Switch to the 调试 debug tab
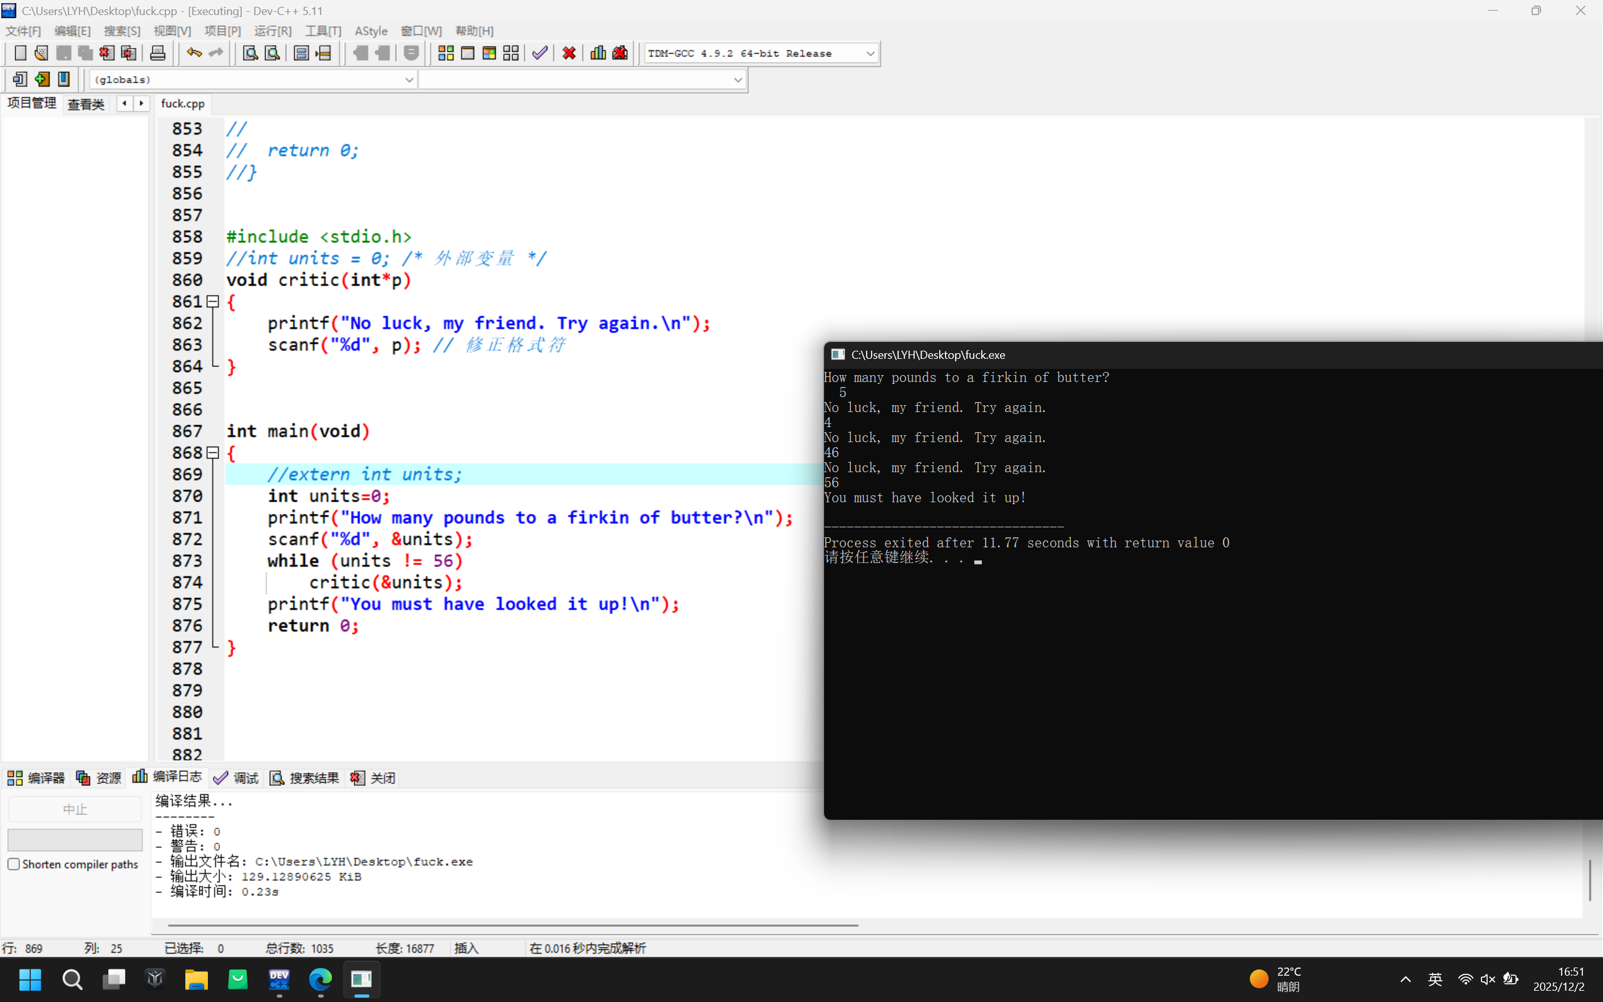 pyautogui.click(x=237, y=778)
